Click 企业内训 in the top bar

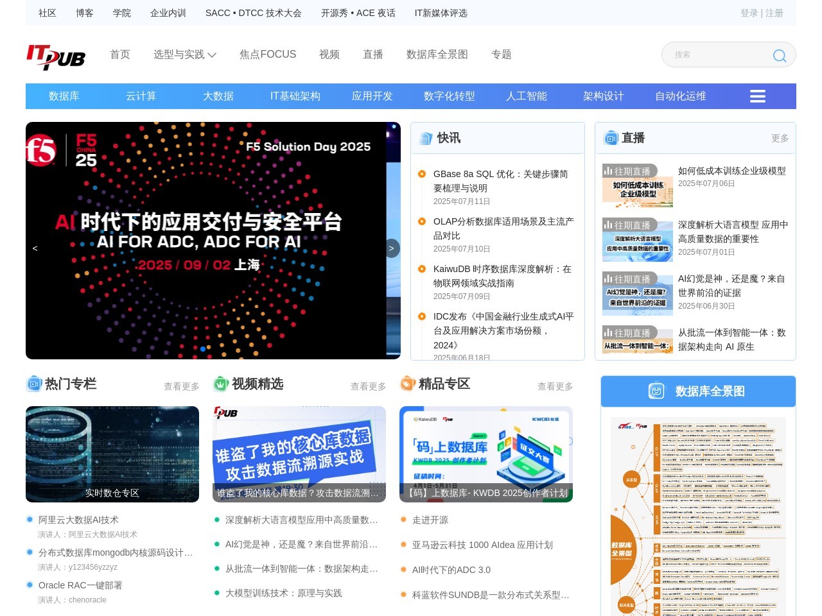pos(168,13)
